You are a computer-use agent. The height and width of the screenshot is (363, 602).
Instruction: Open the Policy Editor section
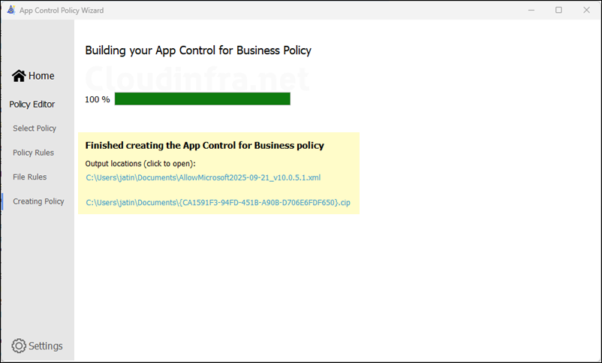32,104
